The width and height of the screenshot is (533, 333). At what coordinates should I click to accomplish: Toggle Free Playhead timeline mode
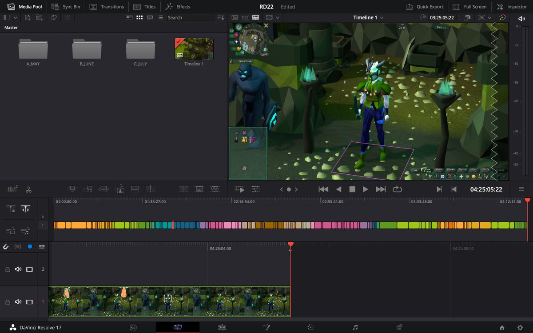26,209
